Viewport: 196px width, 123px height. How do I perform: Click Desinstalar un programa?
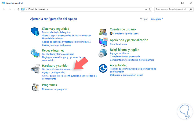55,89
